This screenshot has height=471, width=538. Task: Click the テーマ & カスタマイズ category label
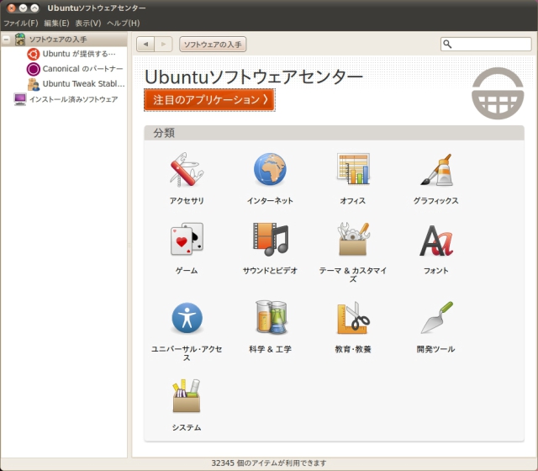pos(353,275)
